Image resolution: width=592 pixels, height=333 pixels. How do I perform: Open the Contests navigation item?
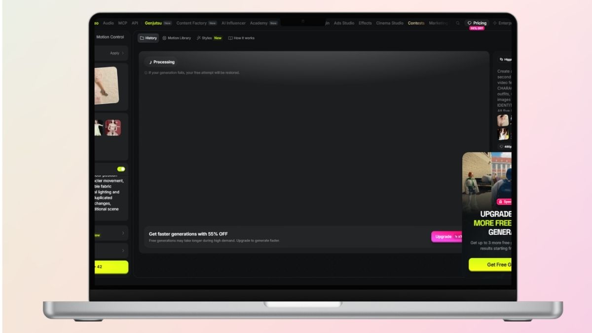click(416, 23)
